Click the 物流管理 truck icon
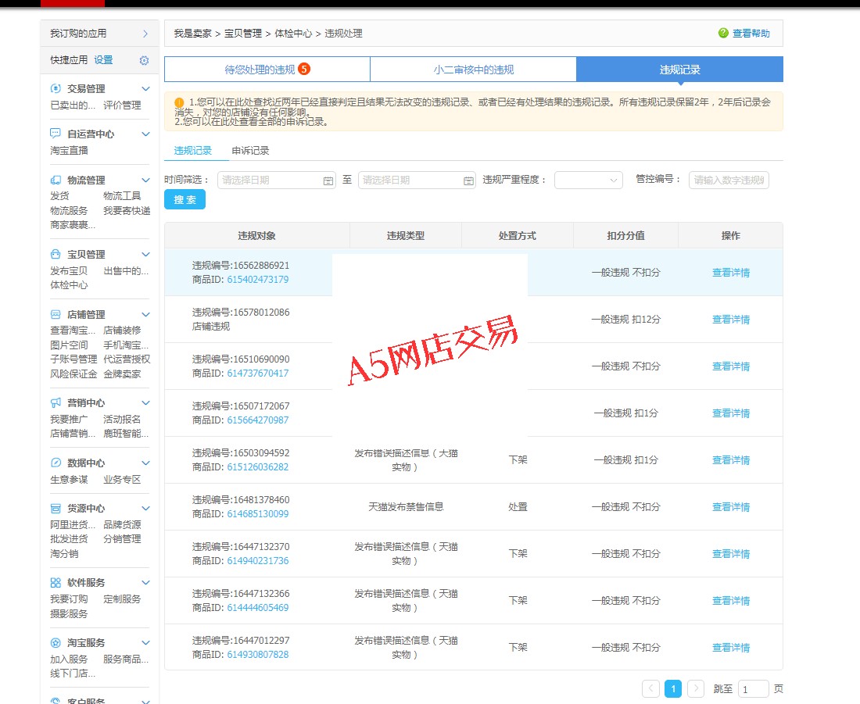860x704 pixels. point(56,180)
